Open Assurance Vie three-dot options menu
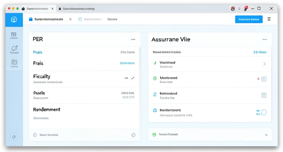Image resolution: width=283 pixels, height=152 pixels. (x=265, y=39)
